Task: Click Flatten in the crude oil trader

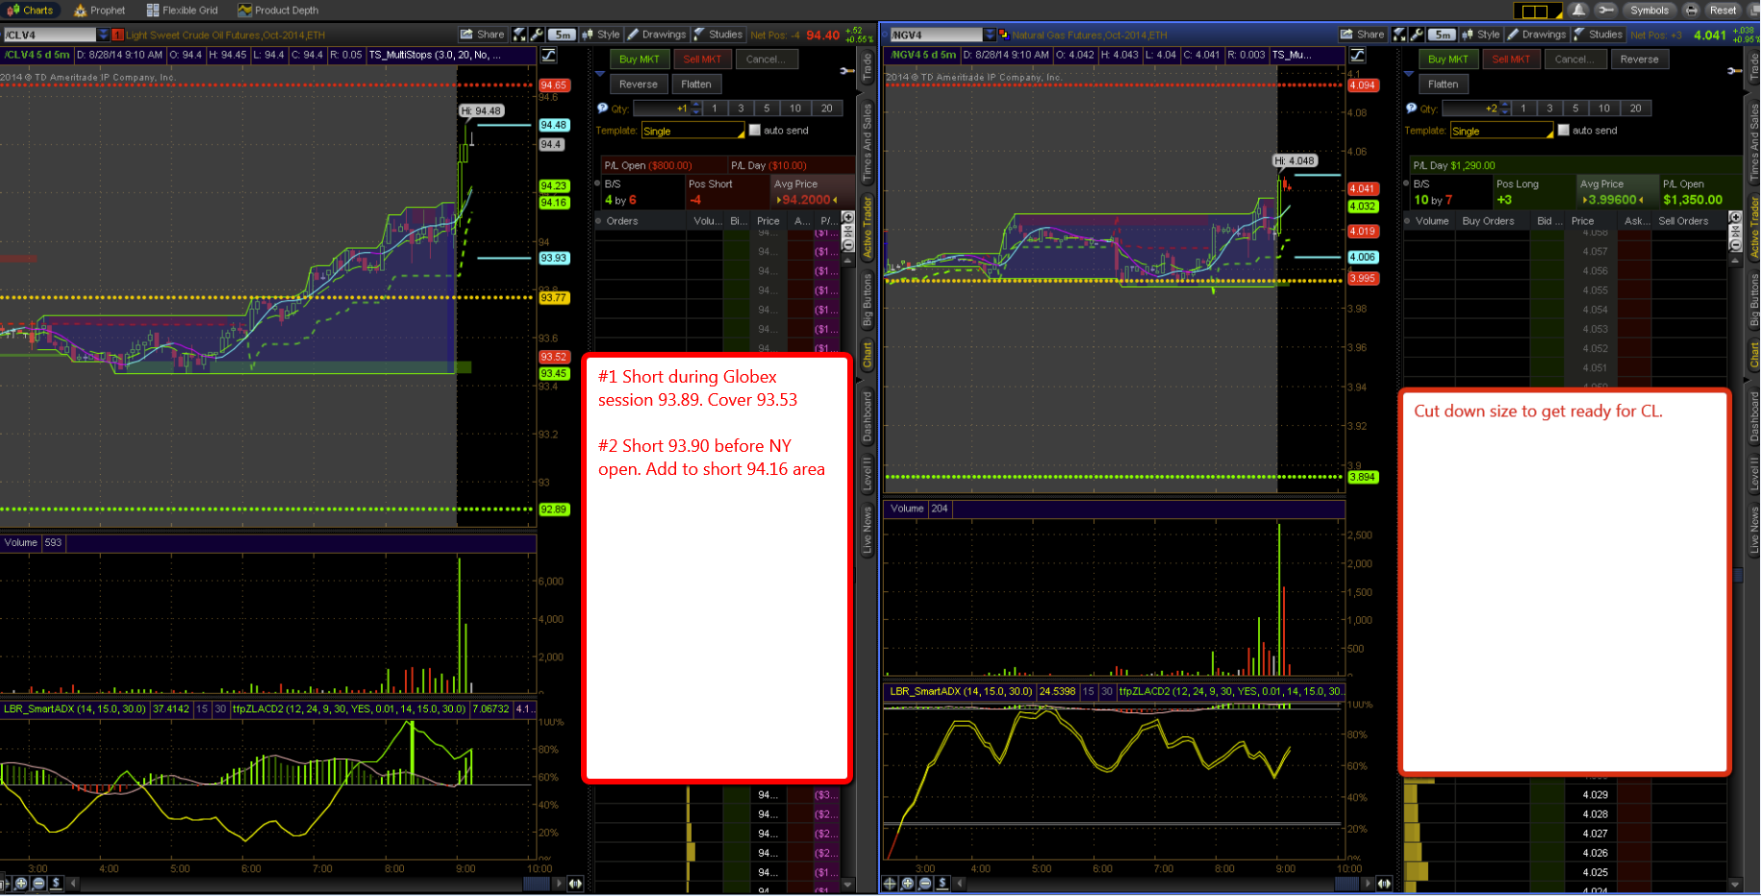Action: point(696,84)
